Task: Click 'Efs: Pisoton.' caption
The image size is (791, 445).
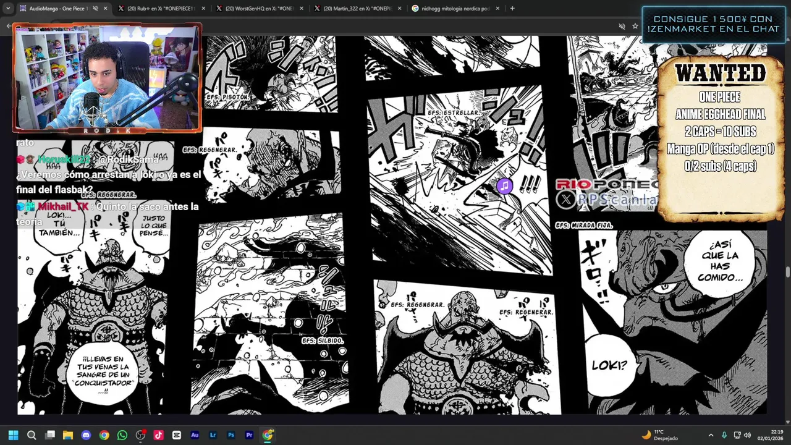Action: click(227, 97)
